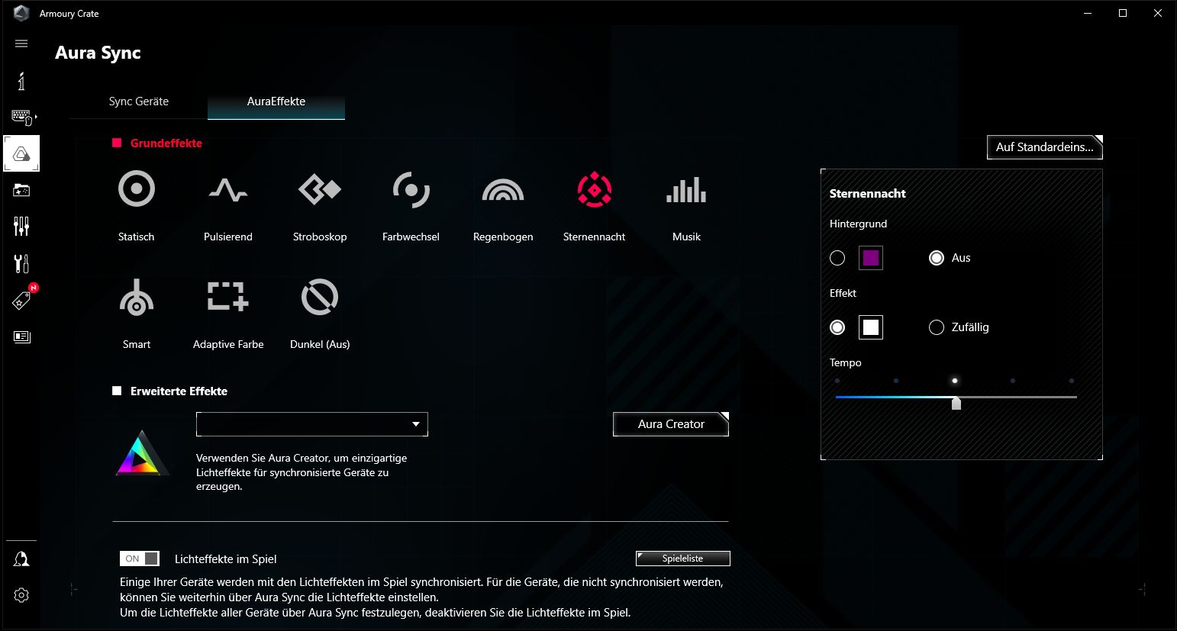The width and height of the screenshot is (1177, 631).
Task: Choose the Pulsierend effect icon
Action: [x=228, y=189]
